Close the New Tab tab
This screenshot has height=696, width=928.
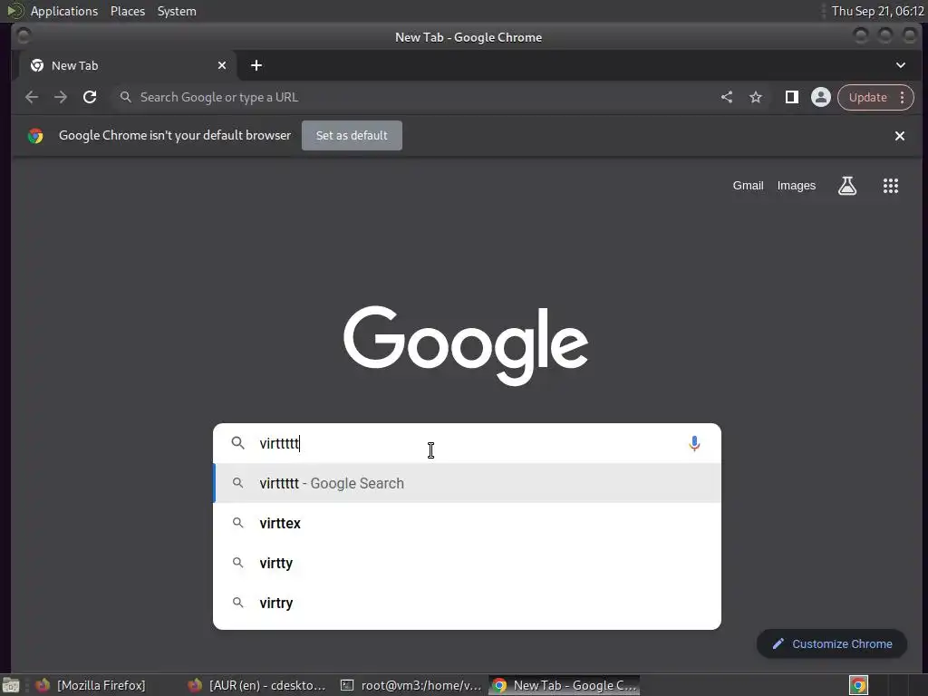(222, 65)
